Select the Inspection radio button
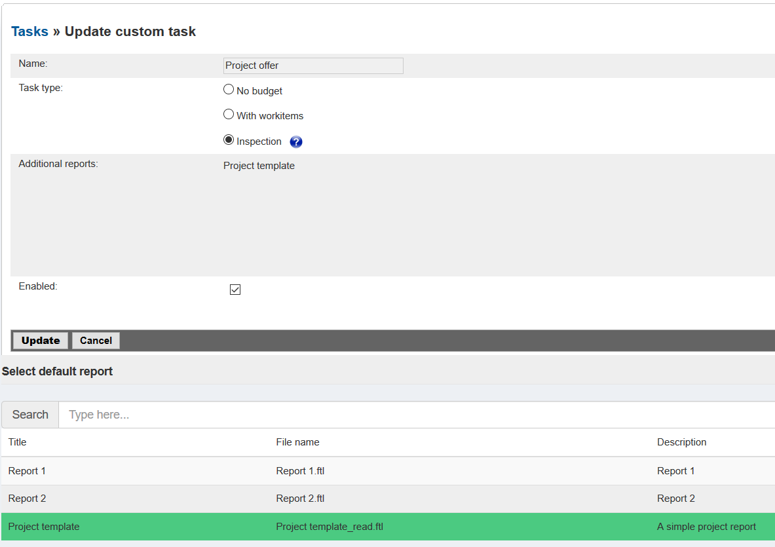This screenshot has height=547, width=775. tap(229, 140)
